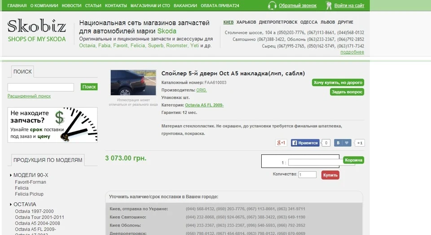The width and height of the screenshot is (431, 235).
Task: Select the КИЕВ city tab
Action: coord(229,22)
